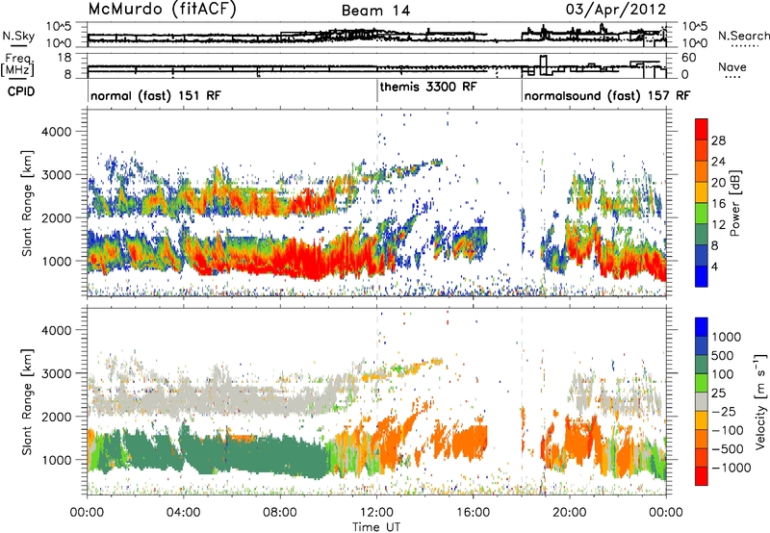Click the "Power [dB]" colorbar title
Screen dimensions: 770x533
pyautogui.click(x=735, y=203)
